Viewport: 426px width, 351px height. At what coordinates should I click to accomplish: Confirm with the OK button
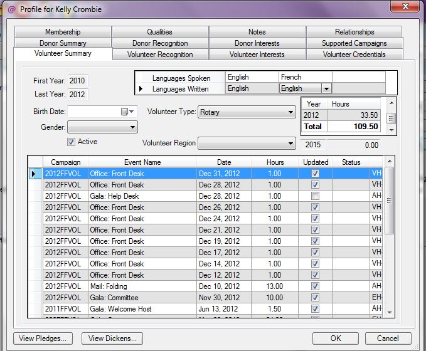335,338
